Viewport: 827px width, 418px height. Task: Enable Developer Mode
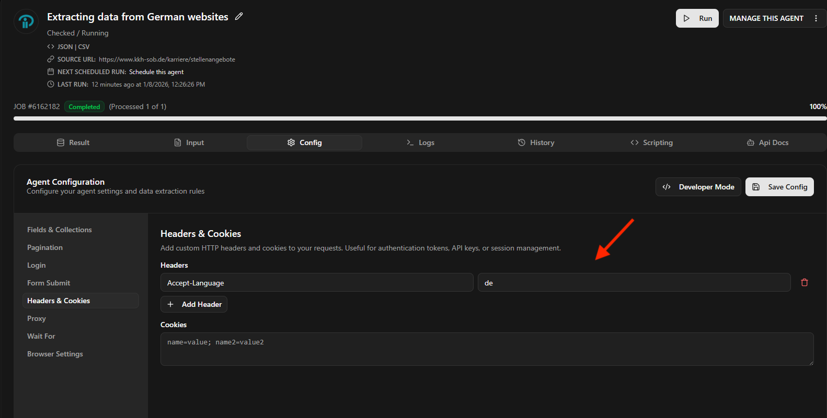click(x=698, y=187)
